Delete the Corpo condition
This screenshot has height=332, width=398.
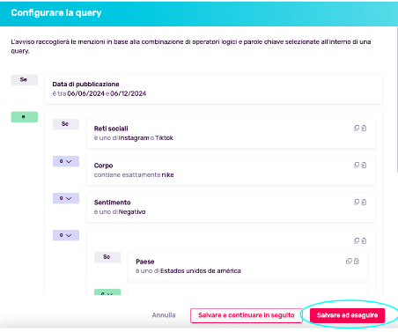[x=364, y=165]
